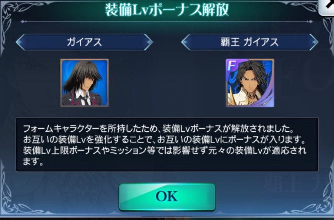Image resolution: width=334 pixels, height=220 pixels.
Task: Confirm the dialog with the OK button
Action: 167,197
